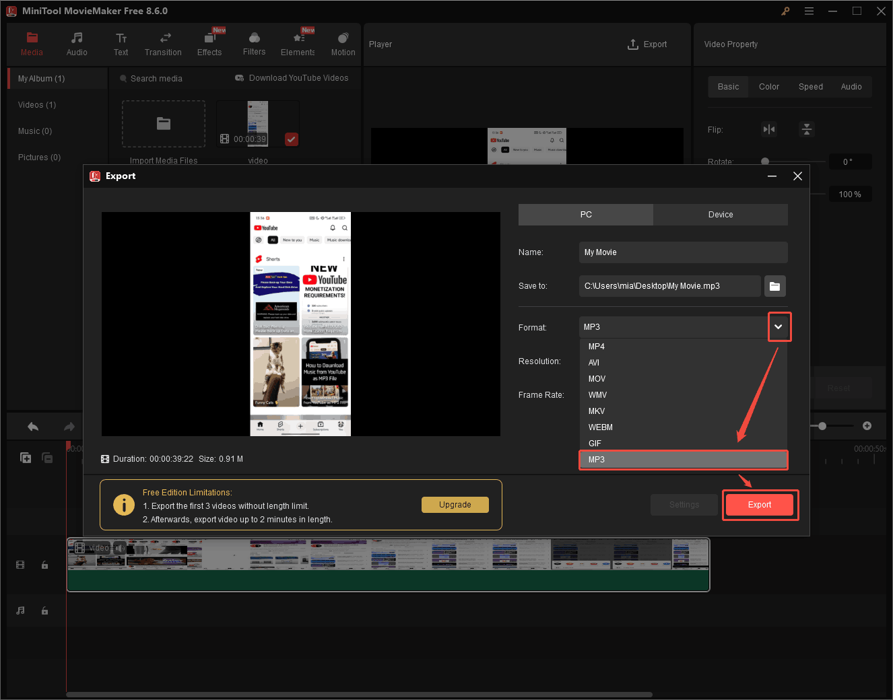The height and width of the screenshot is (700, 893).
Task: Choose GIF from the format list
Action: (683, 444)
